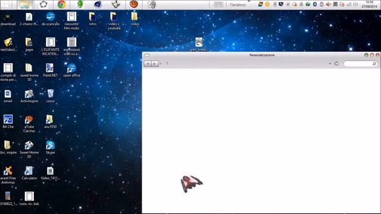
Task: Open recent locations dropdown beside forward button
Action: click(161, 64)
